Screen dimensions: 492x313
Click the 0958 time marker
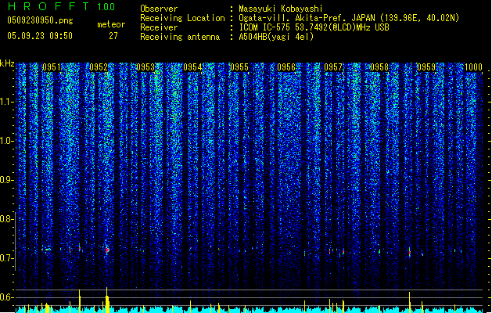(x=379, y=67)
